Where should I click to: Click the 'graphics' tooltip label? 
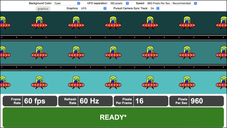click(43, 9)
